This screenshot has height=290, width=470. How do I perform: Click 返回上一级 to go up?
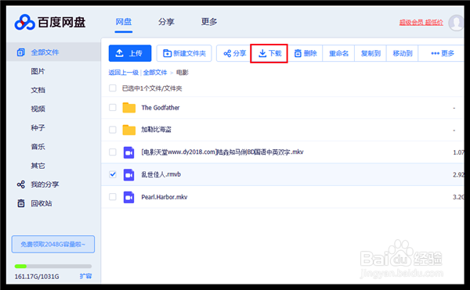(123, 73)
